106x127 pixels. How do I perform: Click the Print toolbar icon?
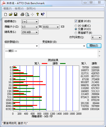[22, 14]
